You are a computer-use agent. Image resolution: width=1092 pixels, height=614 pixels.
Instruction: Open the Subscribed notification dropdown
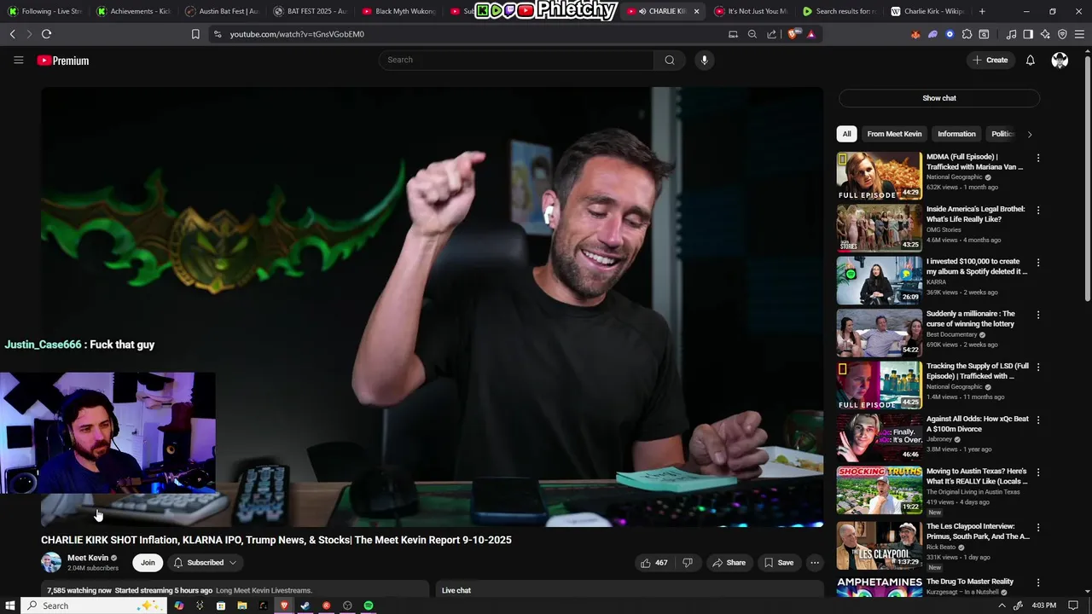[205, 563]
